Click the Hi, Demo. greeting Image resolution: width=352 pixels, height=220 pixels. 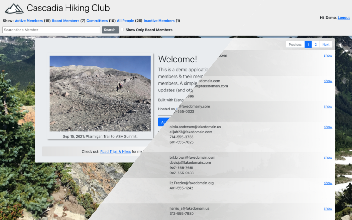(x=328, y=18)
